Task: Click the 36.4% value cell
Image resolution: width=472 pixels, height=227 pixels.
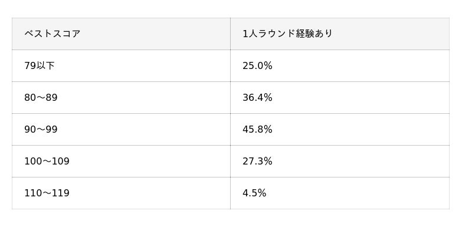Action: tap(340, 97)
